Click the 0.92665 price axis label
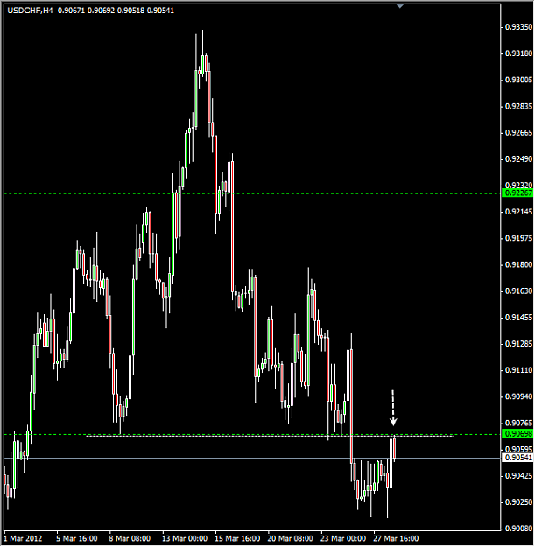 [x=519, y=133]
